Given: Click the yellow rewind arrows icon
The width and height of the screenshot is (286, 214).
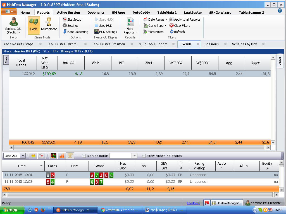Looking at the screenshot, I should [33, 156].
